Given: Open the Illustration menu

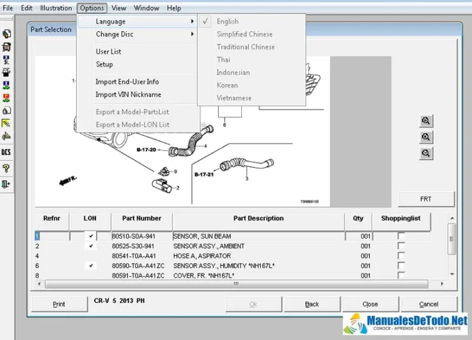Looking at the screenshot, I should (56, 8).
